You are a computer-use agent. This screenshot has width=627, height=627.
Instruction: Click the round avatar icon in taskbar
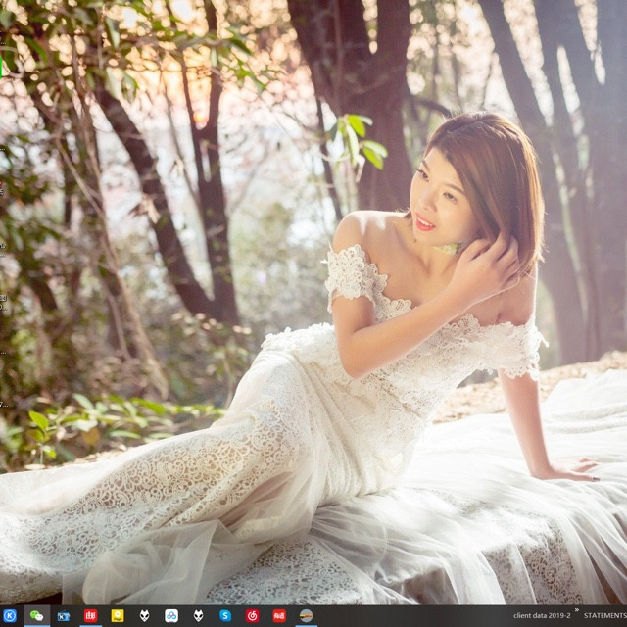click(307, 616)
